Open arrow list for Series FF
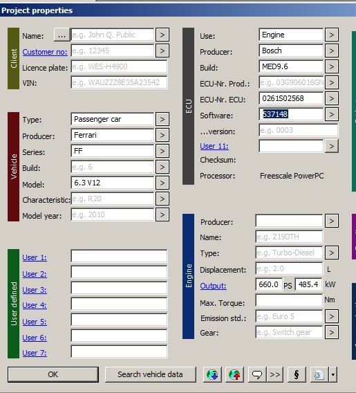This screenshot has height=393, width=356. (162, 151)
